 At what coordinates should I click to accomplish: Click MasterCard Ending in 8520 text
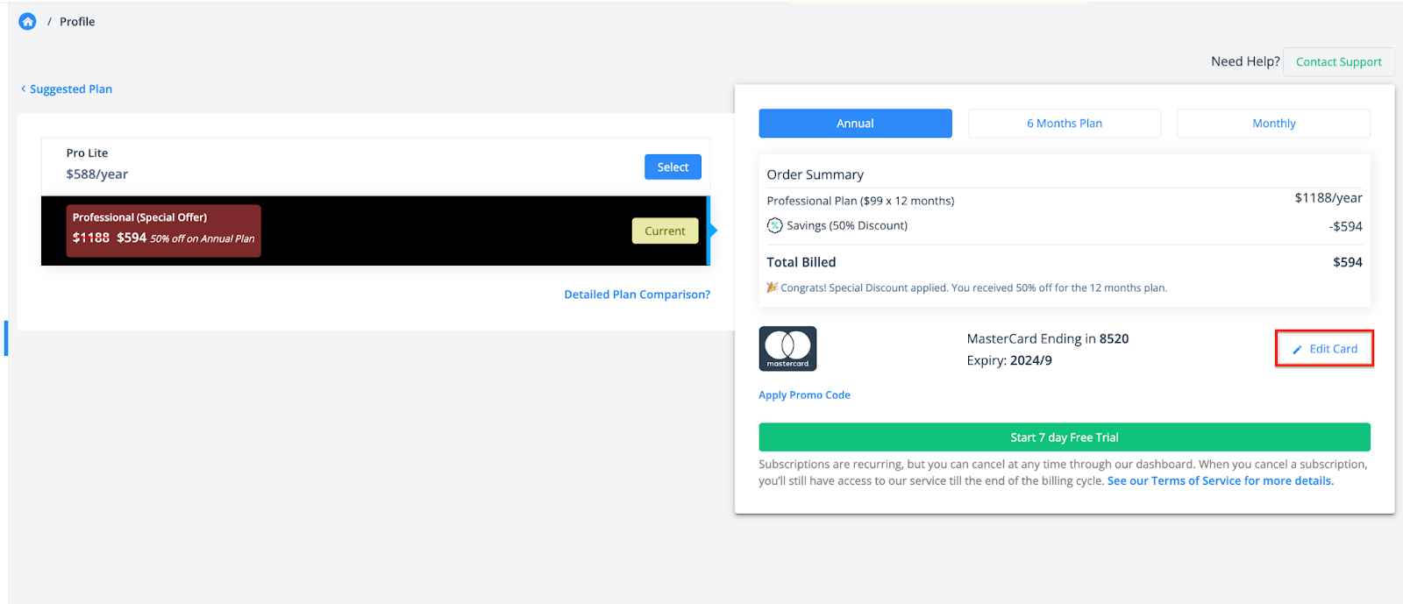(1048, 338)
